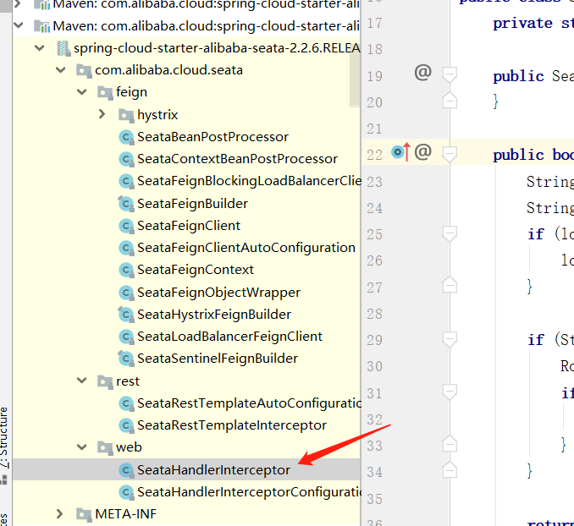
Task: Select SeataLoadBalancerFeignClient in the tree
Action: tap(229, 337)
